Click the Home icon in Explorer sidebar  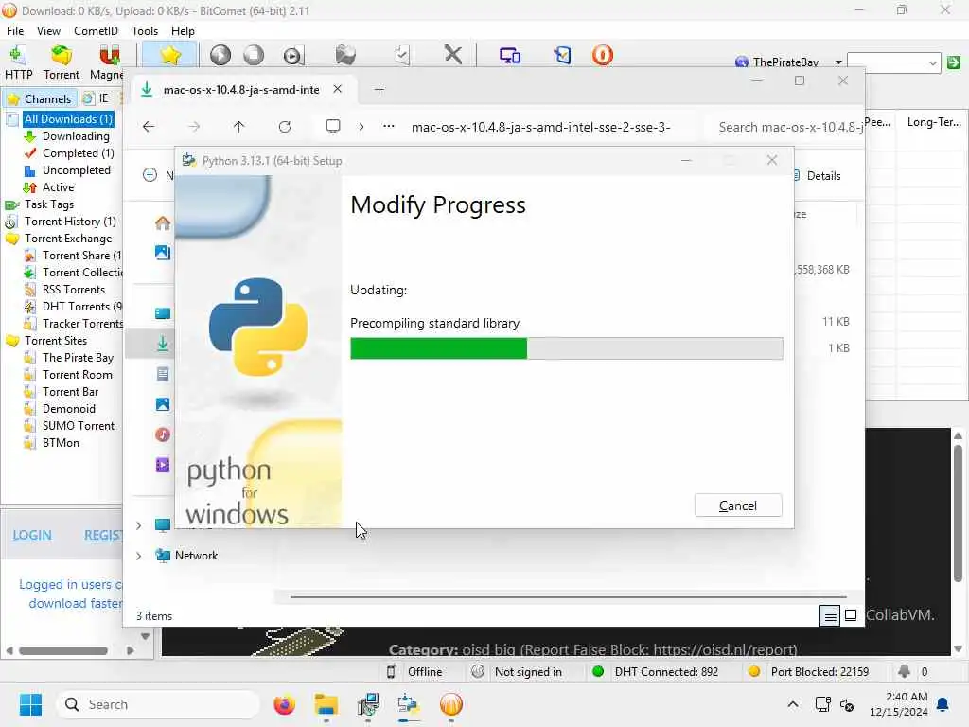(163, 222)
